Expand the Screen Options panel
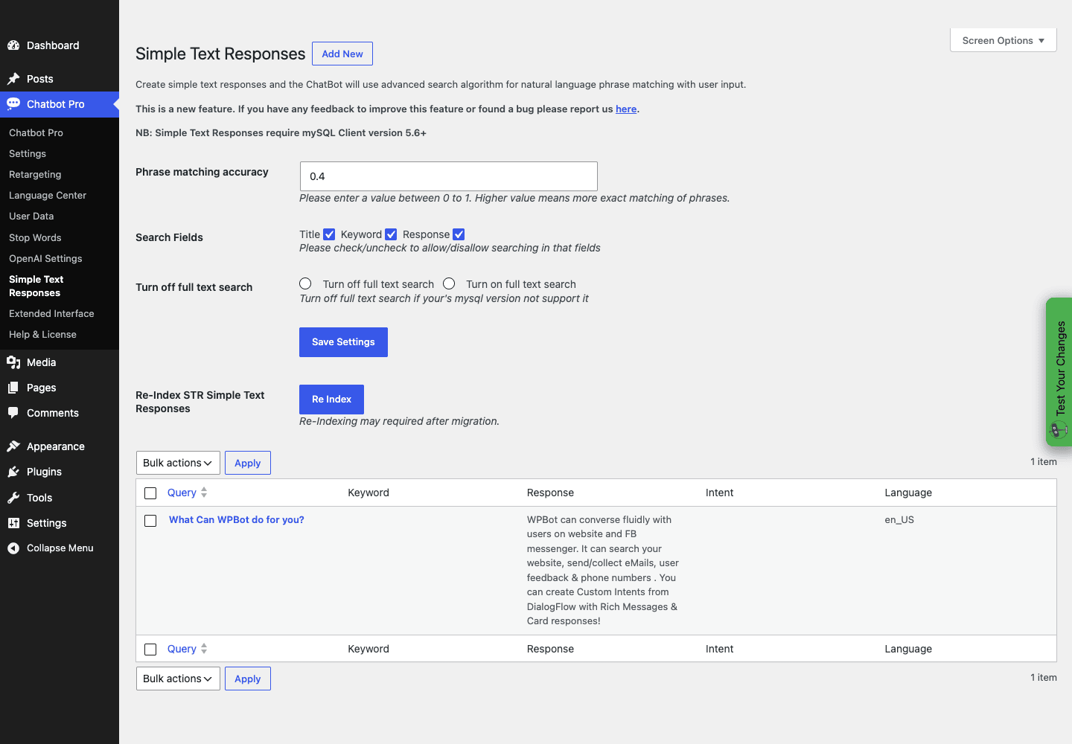 point(1004,40)
